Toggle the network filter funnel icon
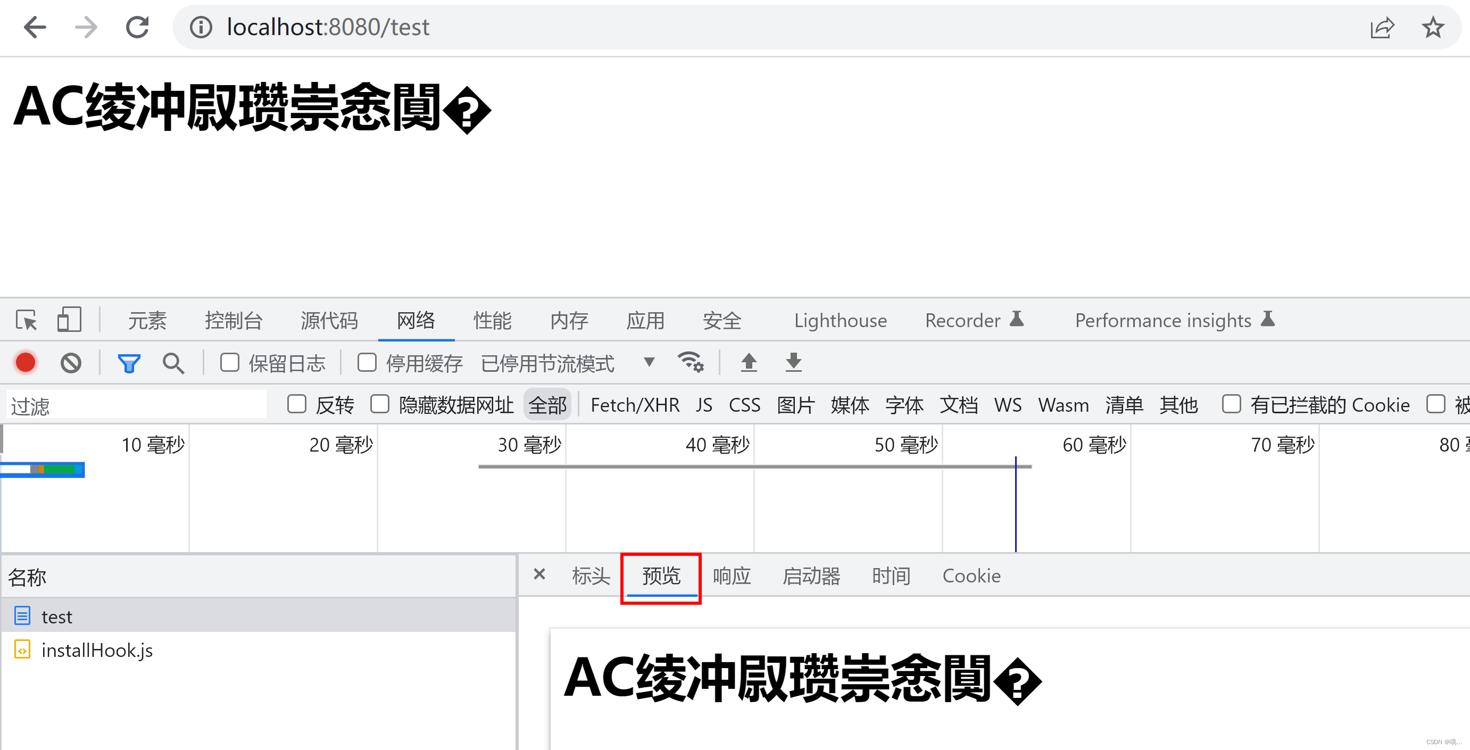1470x750 pixels. [128, 363]
